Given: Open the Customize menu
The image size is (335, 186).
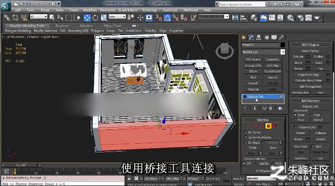Looking at the screenshot, I should [170, 10].
